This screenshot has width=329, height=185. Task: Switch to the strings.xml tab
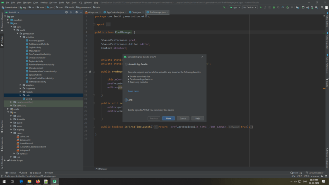point(93,13)
